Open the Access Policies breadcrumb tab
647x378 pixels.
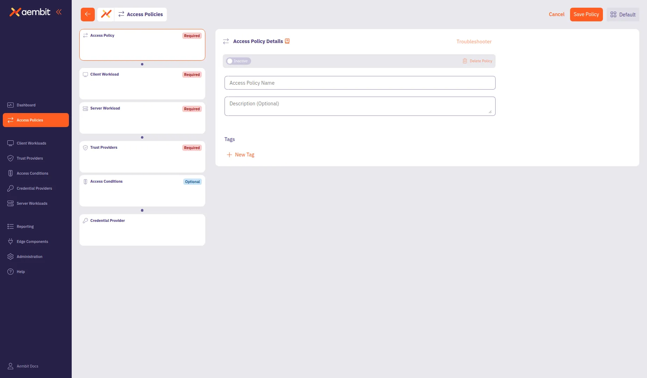[141, 14]
